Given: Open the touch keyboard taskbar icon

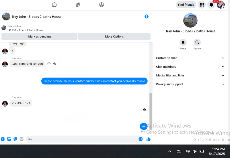Looking at the screenshot, I should pos(179,151).
